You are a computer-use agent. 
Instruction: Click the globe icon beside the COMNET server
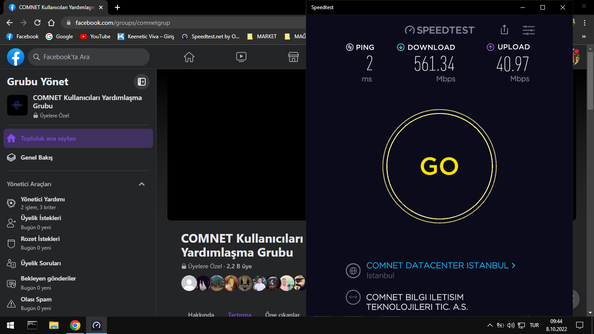[x=353, y=271]
